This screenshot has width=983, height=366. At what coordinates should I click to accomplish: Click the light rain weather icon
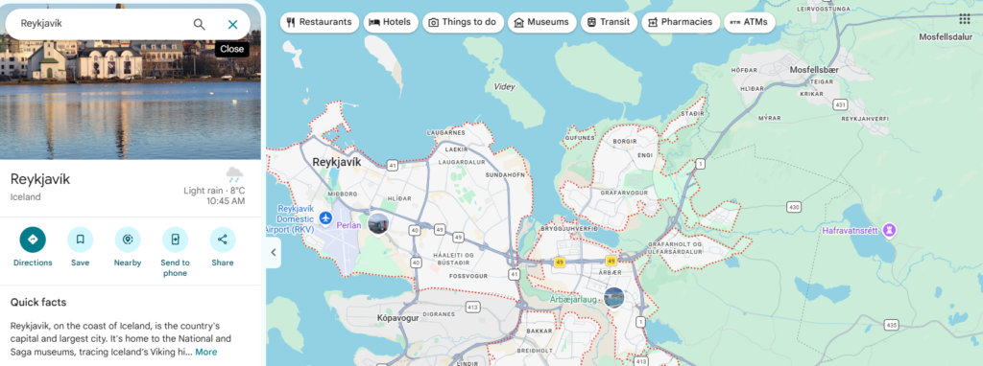tap(234, 174)
